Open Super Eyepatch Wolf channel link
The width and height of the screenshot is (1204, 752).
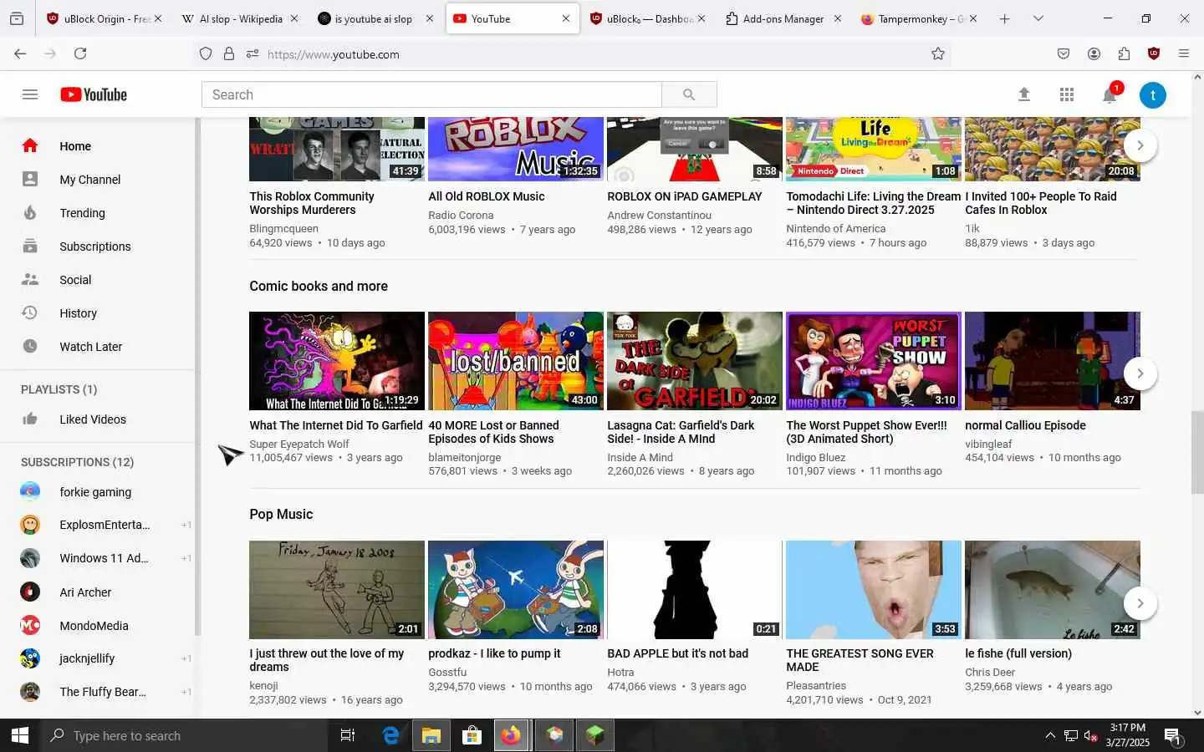[x=299, y=445]
